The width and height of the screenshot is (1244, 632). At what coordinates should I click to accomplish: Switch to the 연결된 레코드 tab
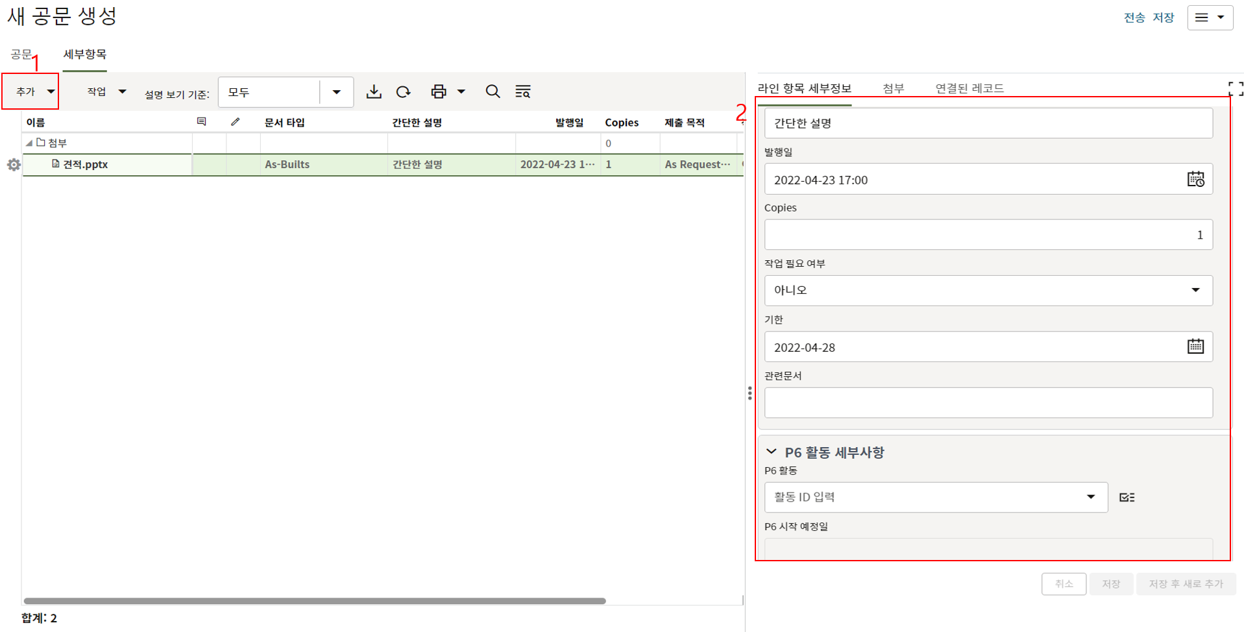pos(969,88)
